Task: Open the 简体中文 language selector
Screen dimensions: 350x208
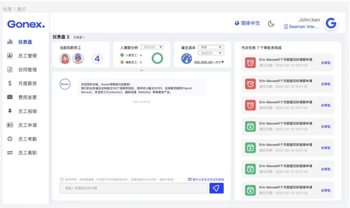Action: 247,23
